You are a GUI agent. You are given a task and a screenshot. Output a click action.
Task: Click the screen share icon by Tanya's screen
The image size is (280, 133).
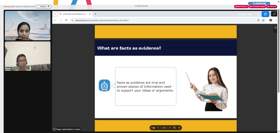point(54,129)
